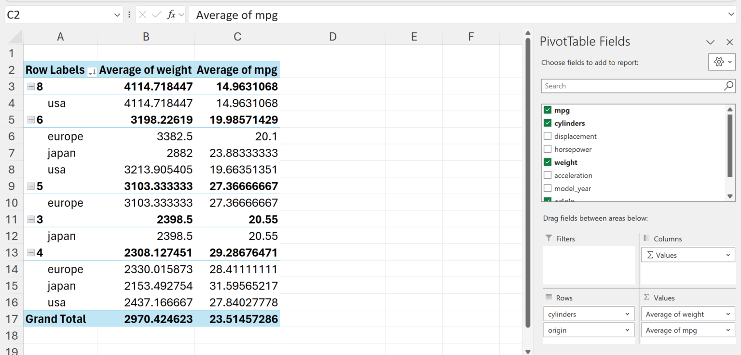This screenshot has width=741, height=355.
Task: Close the PivotTable Fields pane
Action: coord(729,42)
